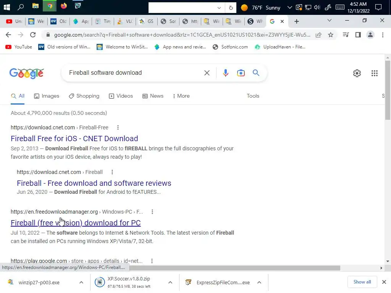
Task: Select the All results tab
Action: click(18, 96)
